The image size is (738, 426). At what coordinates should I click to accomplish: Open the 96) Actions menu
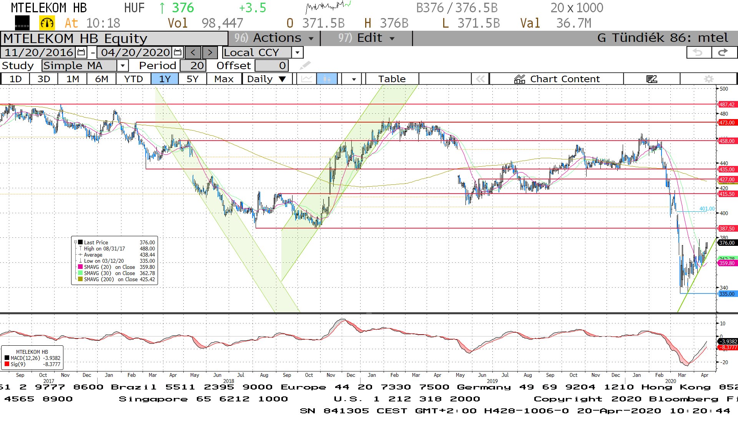pyautogui.click(x=274, y=38)
